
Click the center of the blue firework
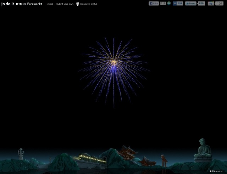click(113, 63)
